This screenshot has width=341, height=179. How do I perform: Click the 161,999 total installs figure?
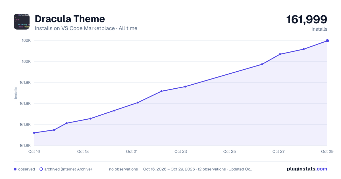(307, 19)
